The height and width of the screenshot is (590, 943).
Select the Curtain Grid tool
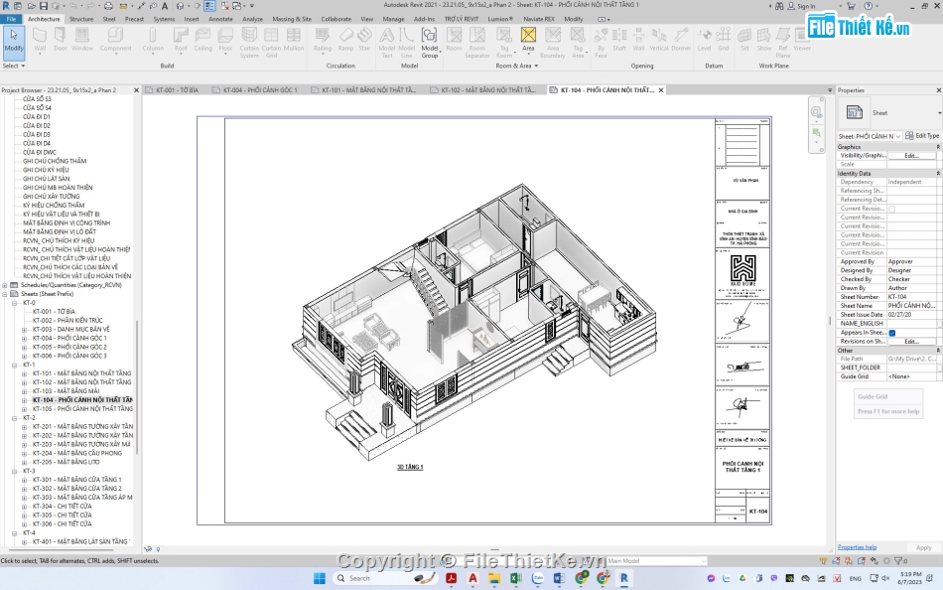click(271, 43)
